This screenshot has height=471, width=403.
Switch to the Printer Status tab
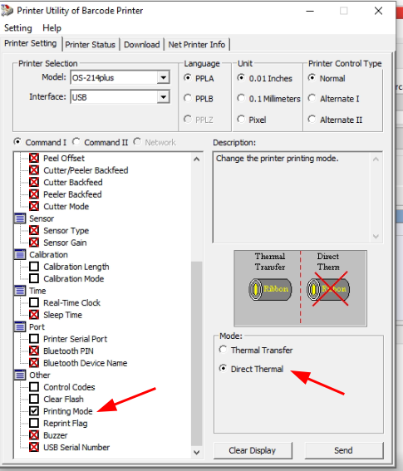(91, 45)
